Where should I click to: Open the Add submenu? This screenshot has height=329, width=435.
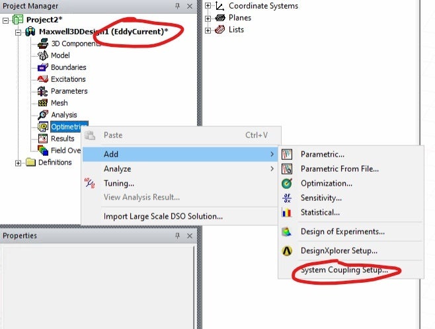click(180, 155)
